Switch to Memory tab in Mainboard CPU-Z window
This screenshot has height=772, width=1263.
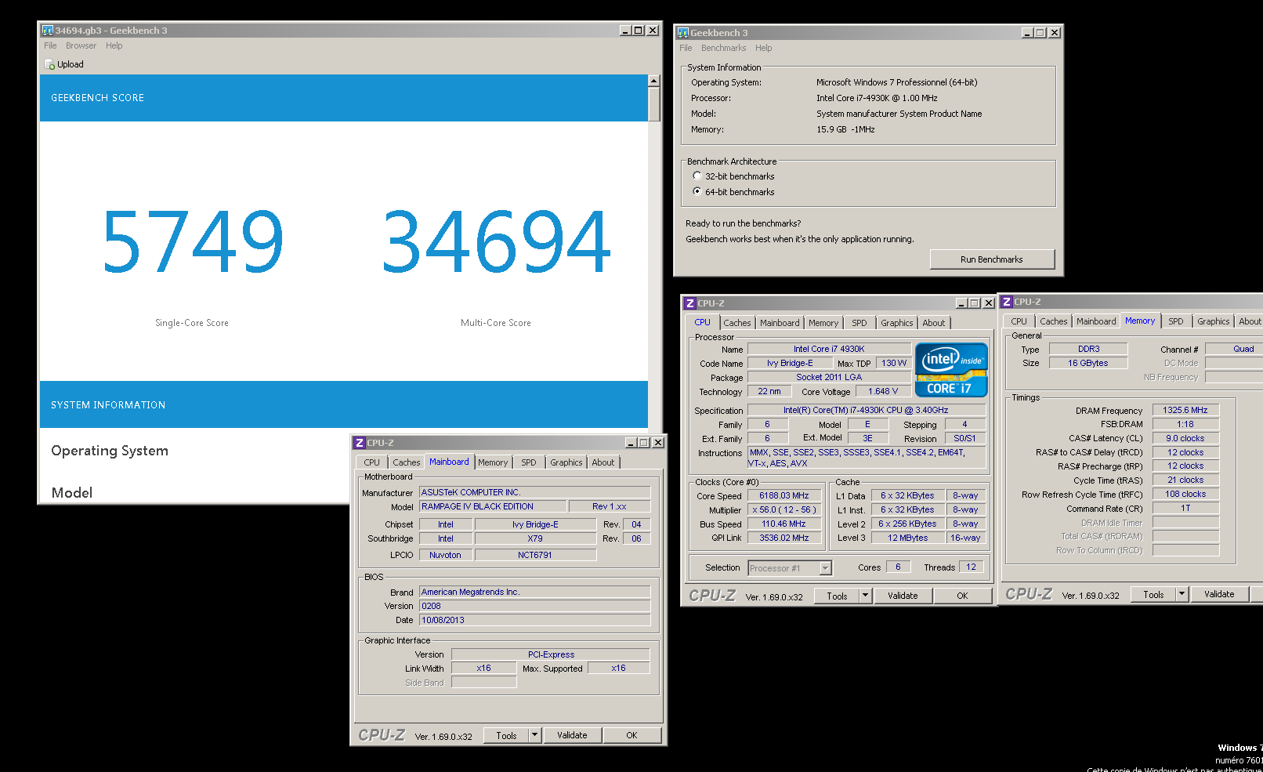coord(493,462)
